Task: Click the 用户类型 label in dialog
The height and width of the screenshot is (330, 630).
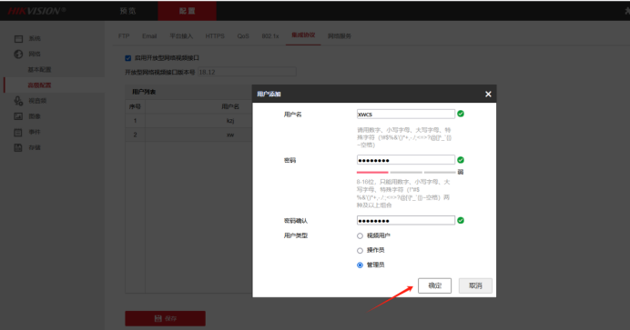Action: (296, 235)
